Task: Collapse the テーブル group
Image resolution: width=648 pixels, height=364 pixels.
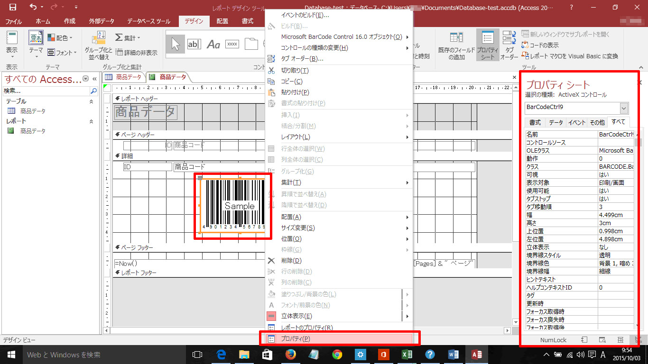Action: pos(92,101)
